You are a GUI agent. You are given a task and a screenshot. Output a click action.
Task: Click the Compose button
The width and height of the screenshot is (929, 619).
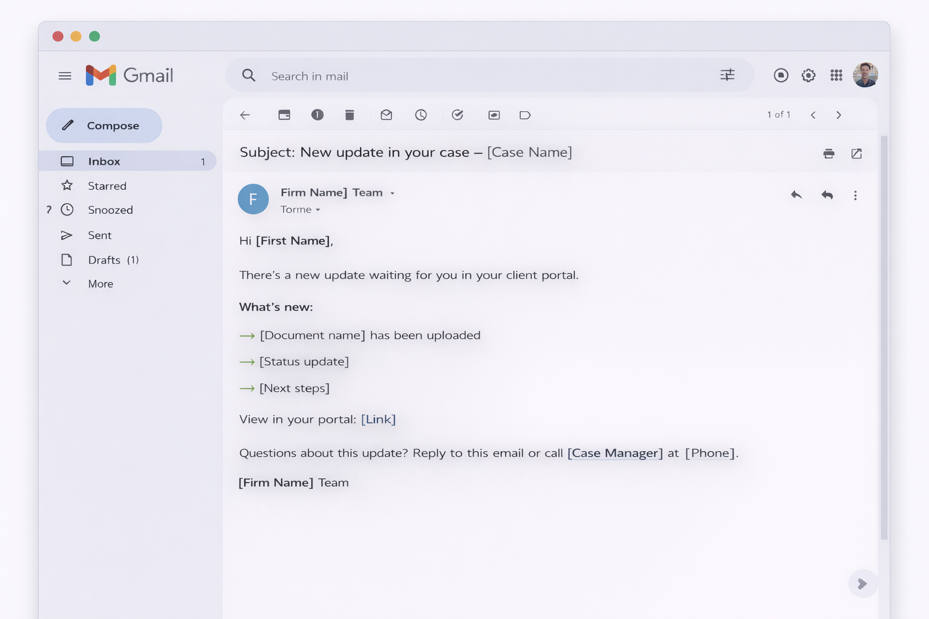coord(104,126)
